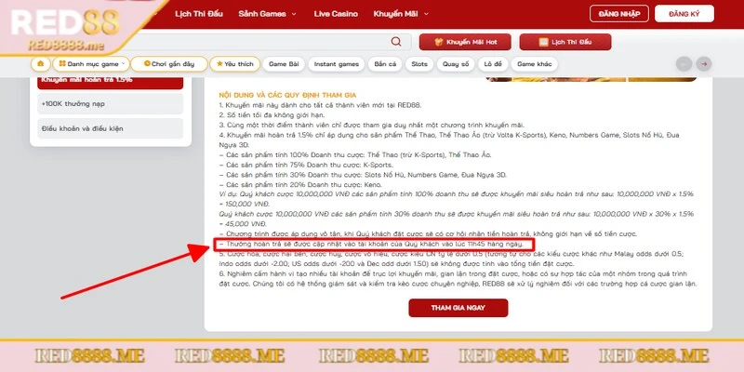Click the home icon chip
Image resolution: width=744 pixels, height=372 pixels.
(40, 64)
